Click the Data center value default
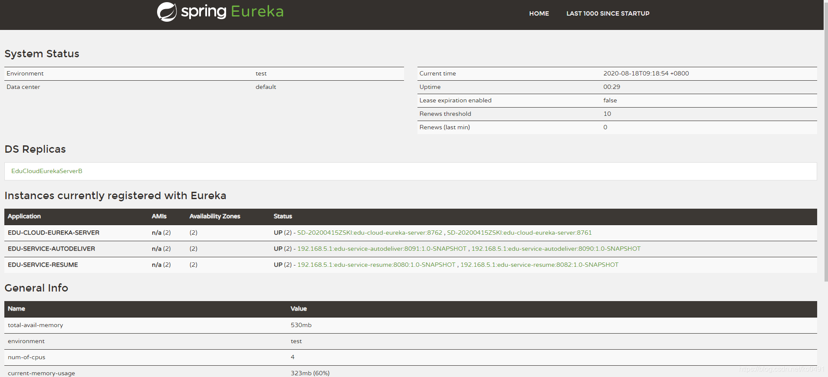828x377 pixels. tap(266, 87)
